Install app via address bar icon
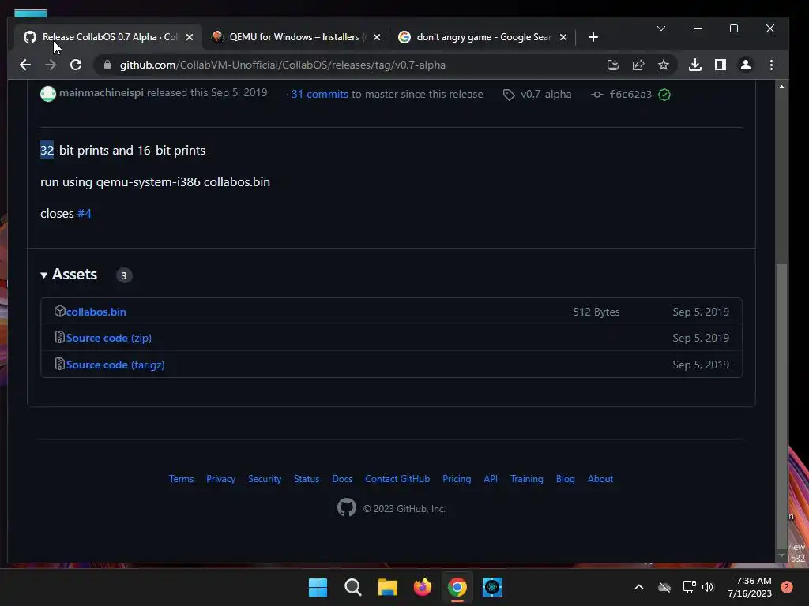The width and height of the screenshot is (809, 606). click(x=612, y=65)
